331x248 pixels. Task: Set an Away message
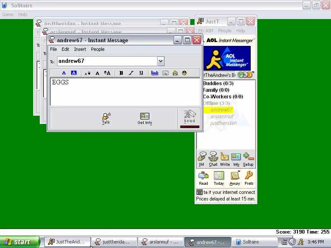(235, 178)
